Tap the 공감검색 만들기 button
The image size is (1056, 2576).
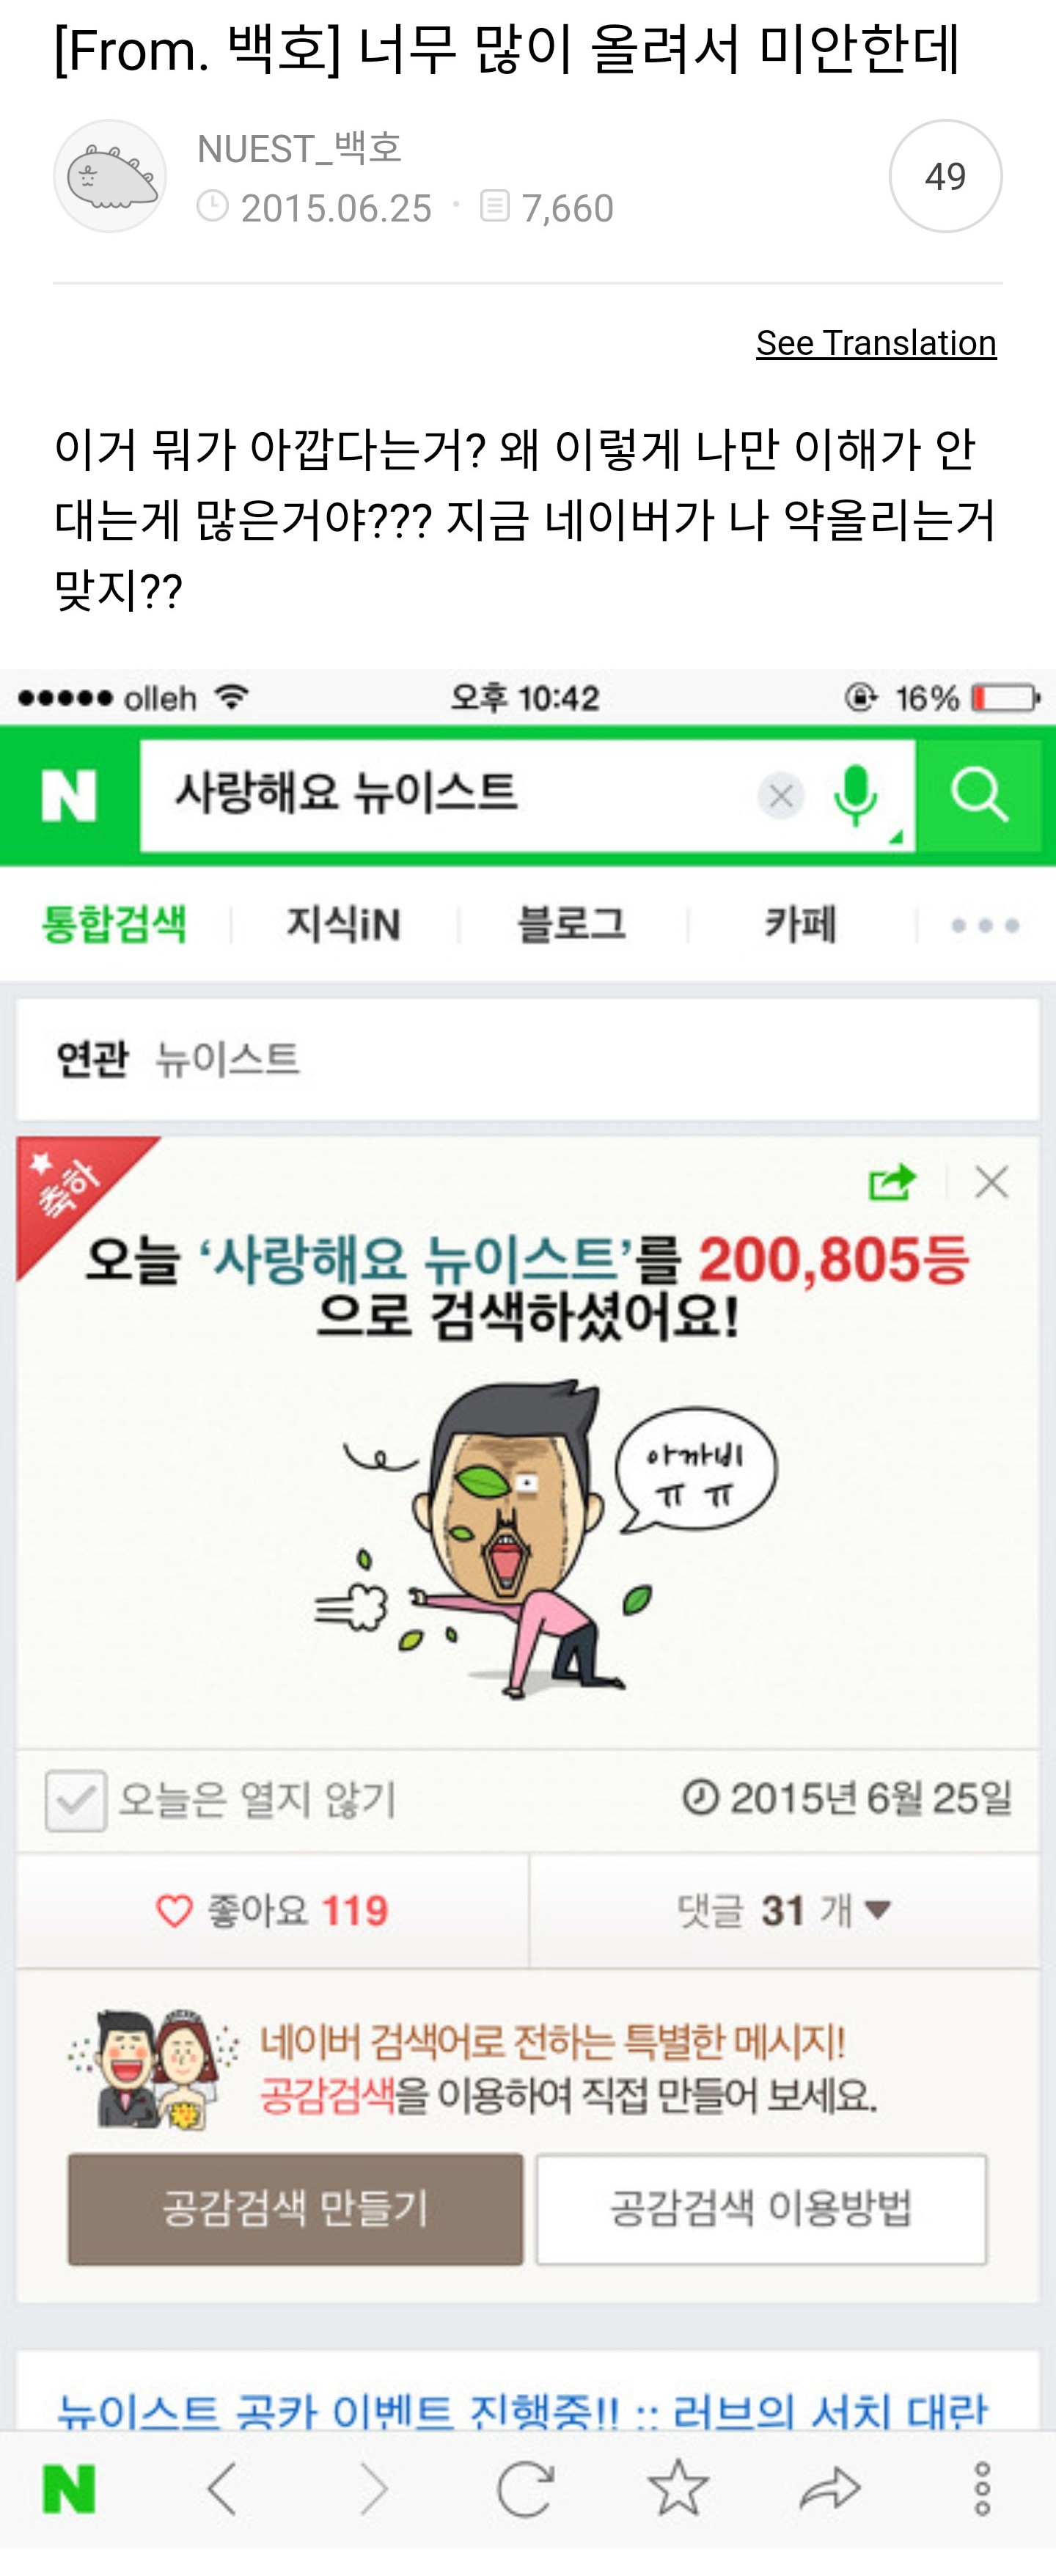[295, 2209]
